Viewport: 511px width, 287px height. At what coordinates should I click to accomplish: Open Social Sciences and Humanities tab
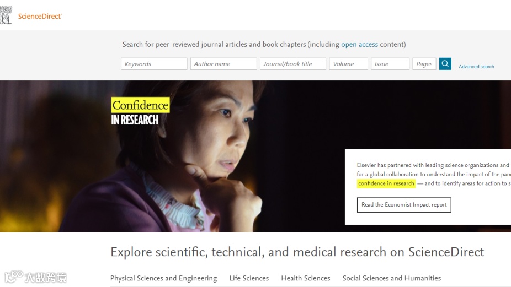tap(392, 278)
